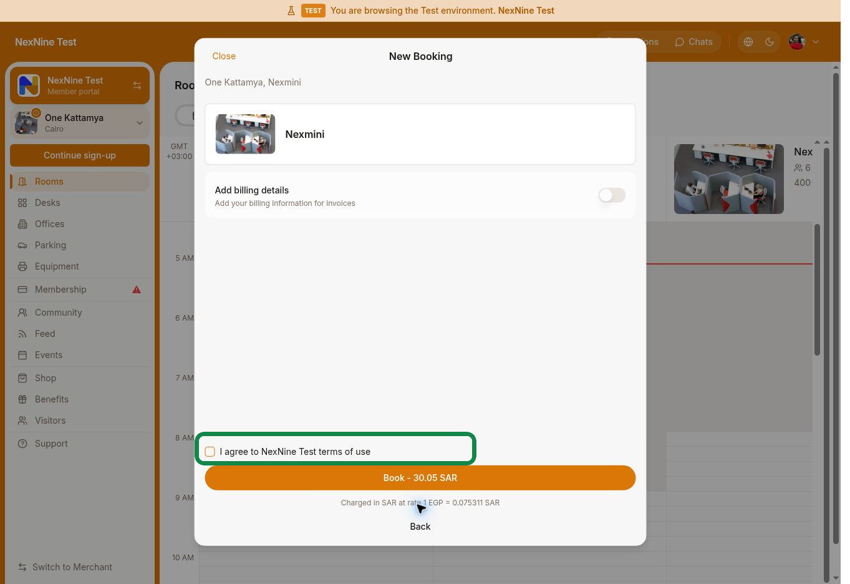Click the Nexmini room name in the dialog
This screenshot has height=584, width=850.
(x=305, y=134)
